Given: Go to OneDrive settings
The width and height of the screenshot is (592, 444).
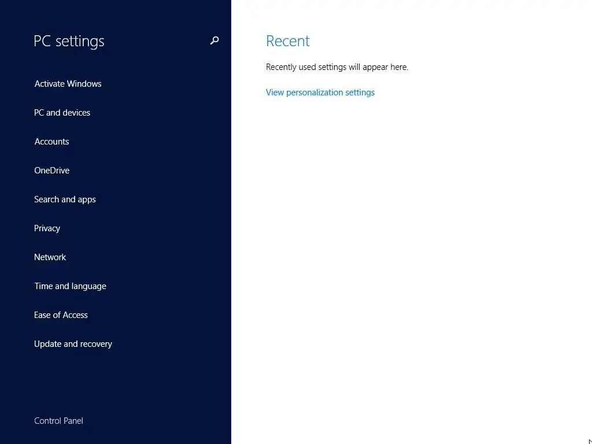Looking at the screenshot, I should (51, 171).
